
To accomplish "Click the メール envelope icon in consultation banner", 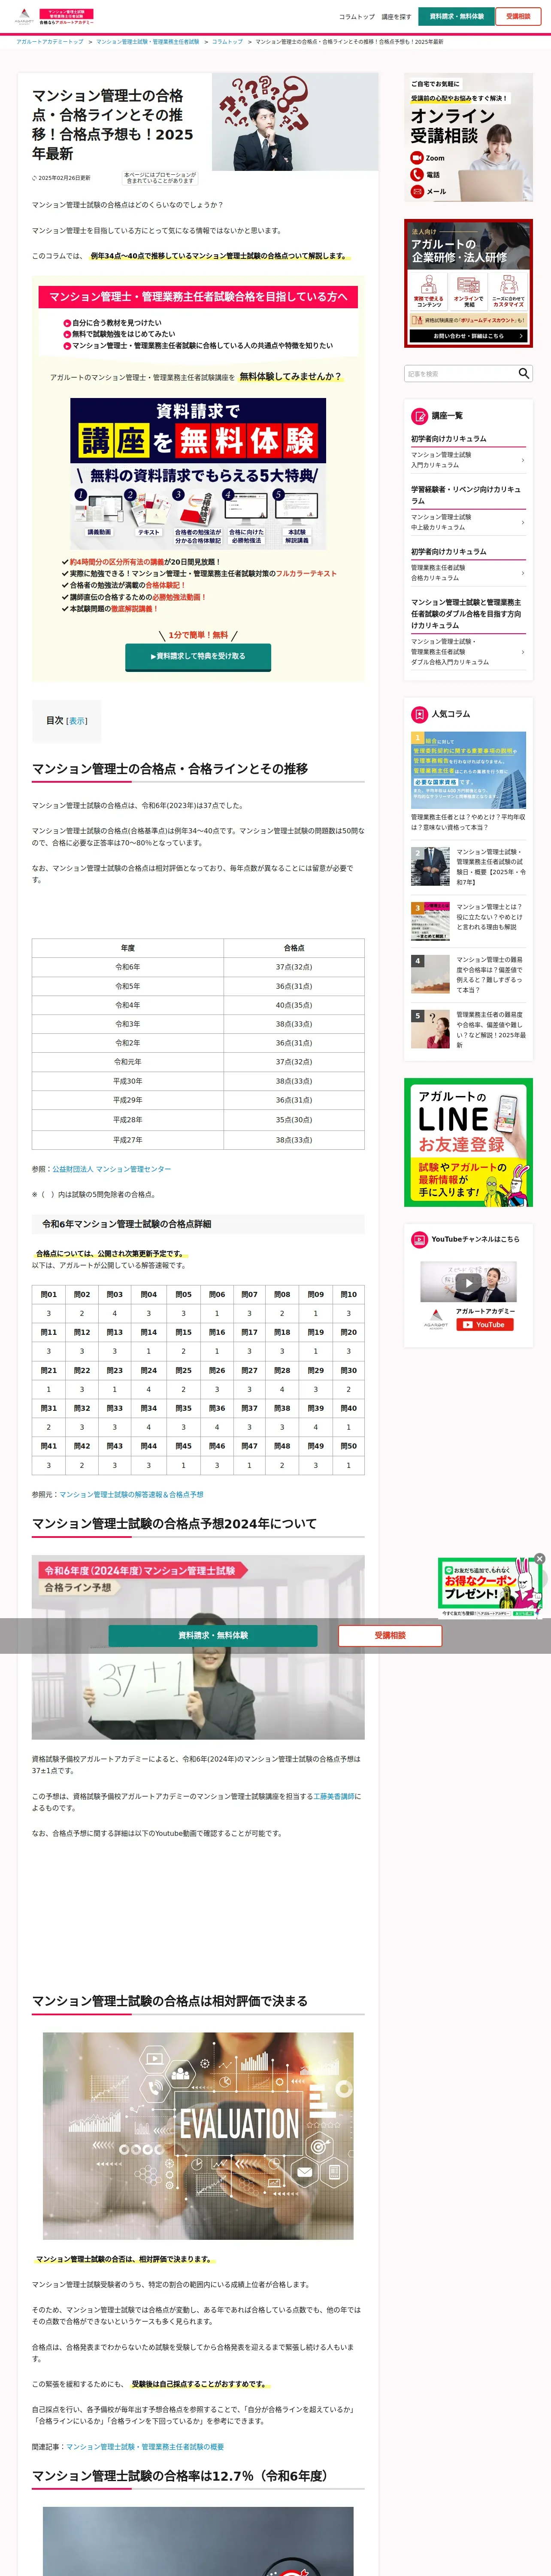I will (417, 191).
